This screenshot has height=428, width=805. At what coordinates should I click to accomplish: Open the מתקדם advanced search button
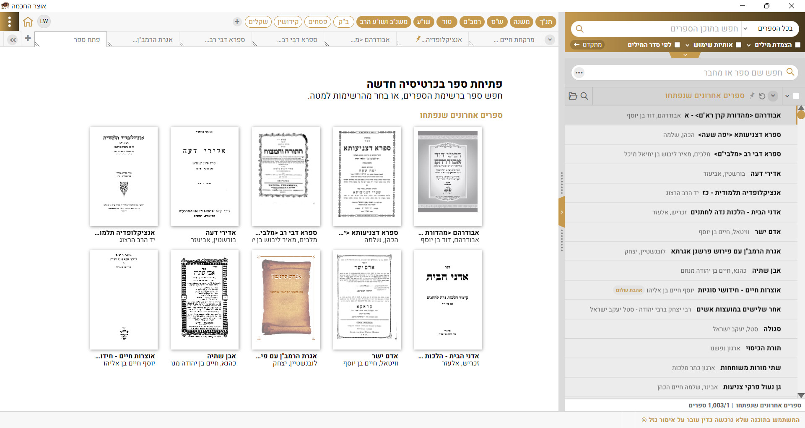tap(587, 44)
